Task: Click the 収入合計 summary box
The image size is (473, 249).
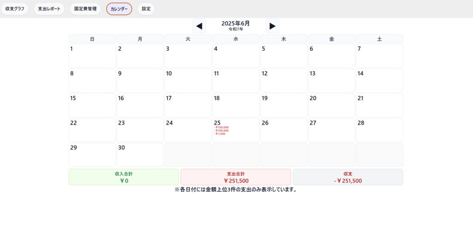Action: 124,177
